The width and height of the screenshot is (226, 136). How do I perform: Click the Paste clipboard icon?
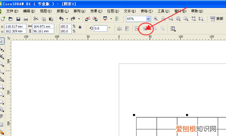tap(51, 19)
